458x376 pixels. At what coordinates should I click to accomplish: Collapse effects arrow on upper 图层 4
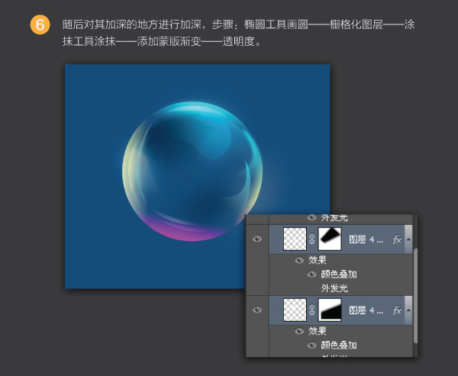tap(408, 239)
